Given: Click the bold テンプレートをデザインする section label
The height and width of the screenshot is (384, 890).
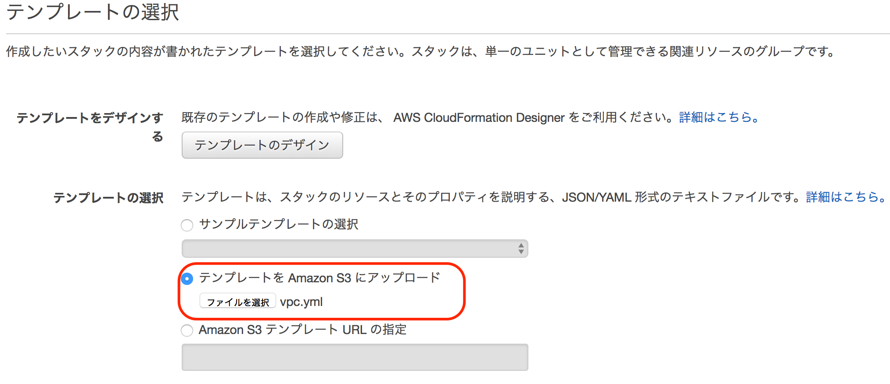Looking at the screenshot, I should pos(90,118).
